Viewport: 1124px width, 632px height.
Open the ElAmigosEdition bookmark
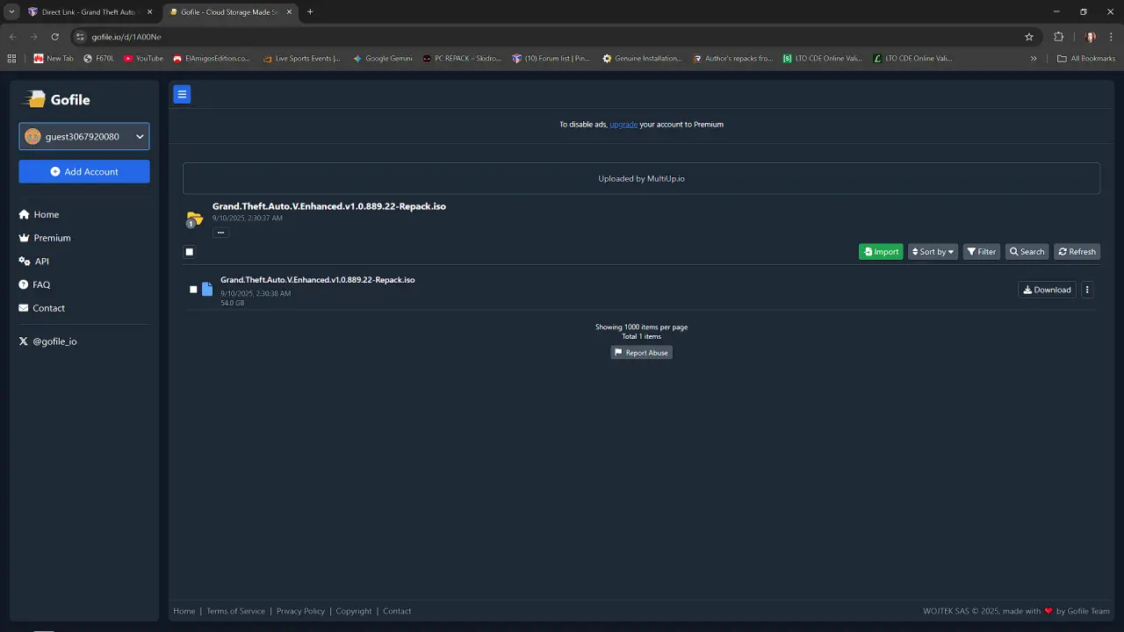click(x=212, y=59)
